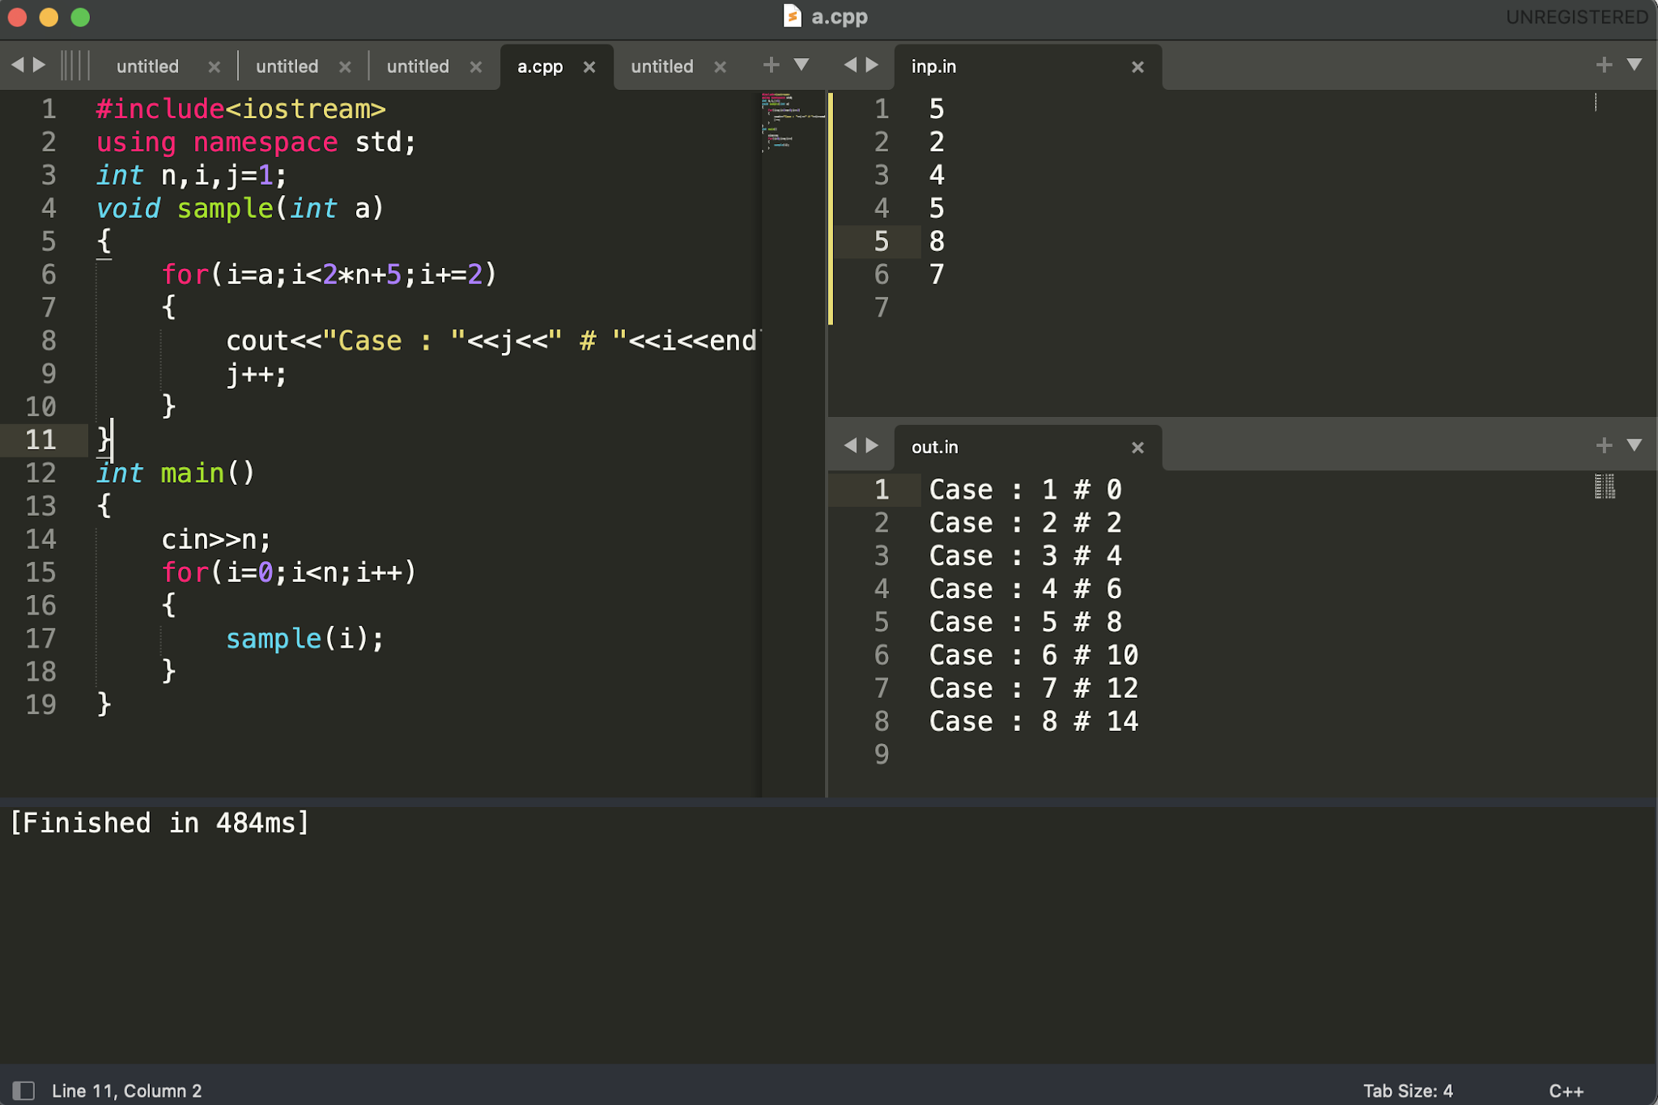Open tab list dropdown in inp.in pane

point(1635,65)
